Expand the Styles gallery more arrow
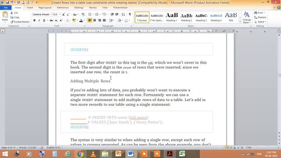The width and height of the screenshot is (281, 158). click(x=240, y=22)
